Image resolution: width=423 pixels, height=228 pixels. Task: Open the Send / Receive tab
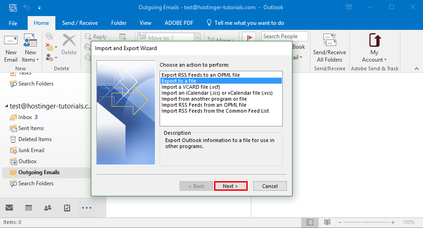80,23
